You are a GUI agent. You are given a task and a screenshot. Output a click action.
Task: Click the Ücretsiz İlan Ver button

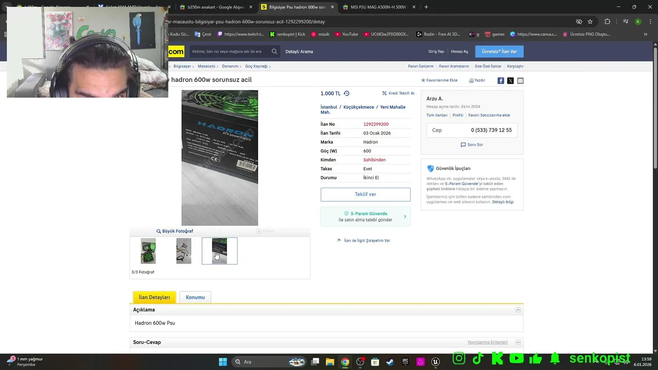pyautogui.click(x=499, y=51)
